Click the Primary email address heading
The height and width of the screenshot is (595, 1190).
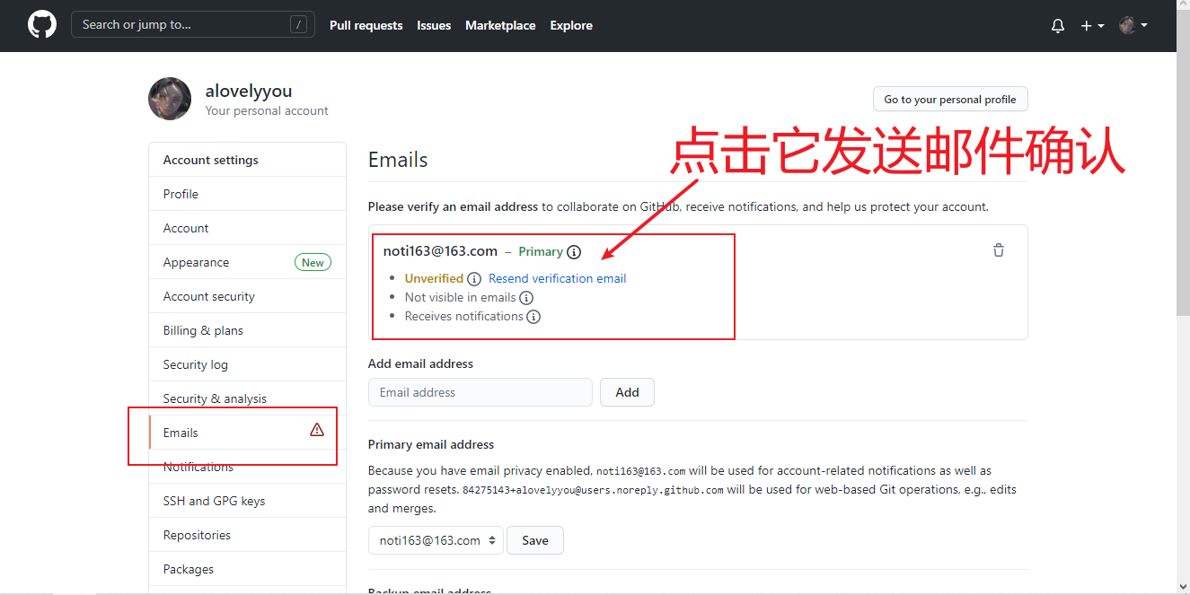431,444
